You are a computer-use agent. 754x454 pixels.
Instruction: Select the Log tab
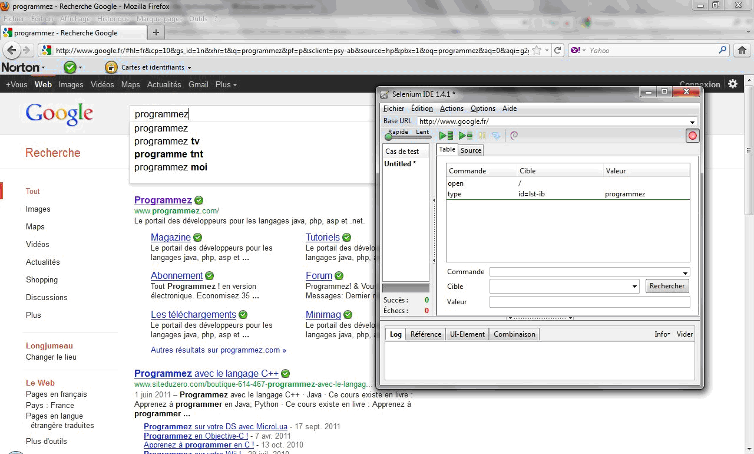[x=396, y=334]
